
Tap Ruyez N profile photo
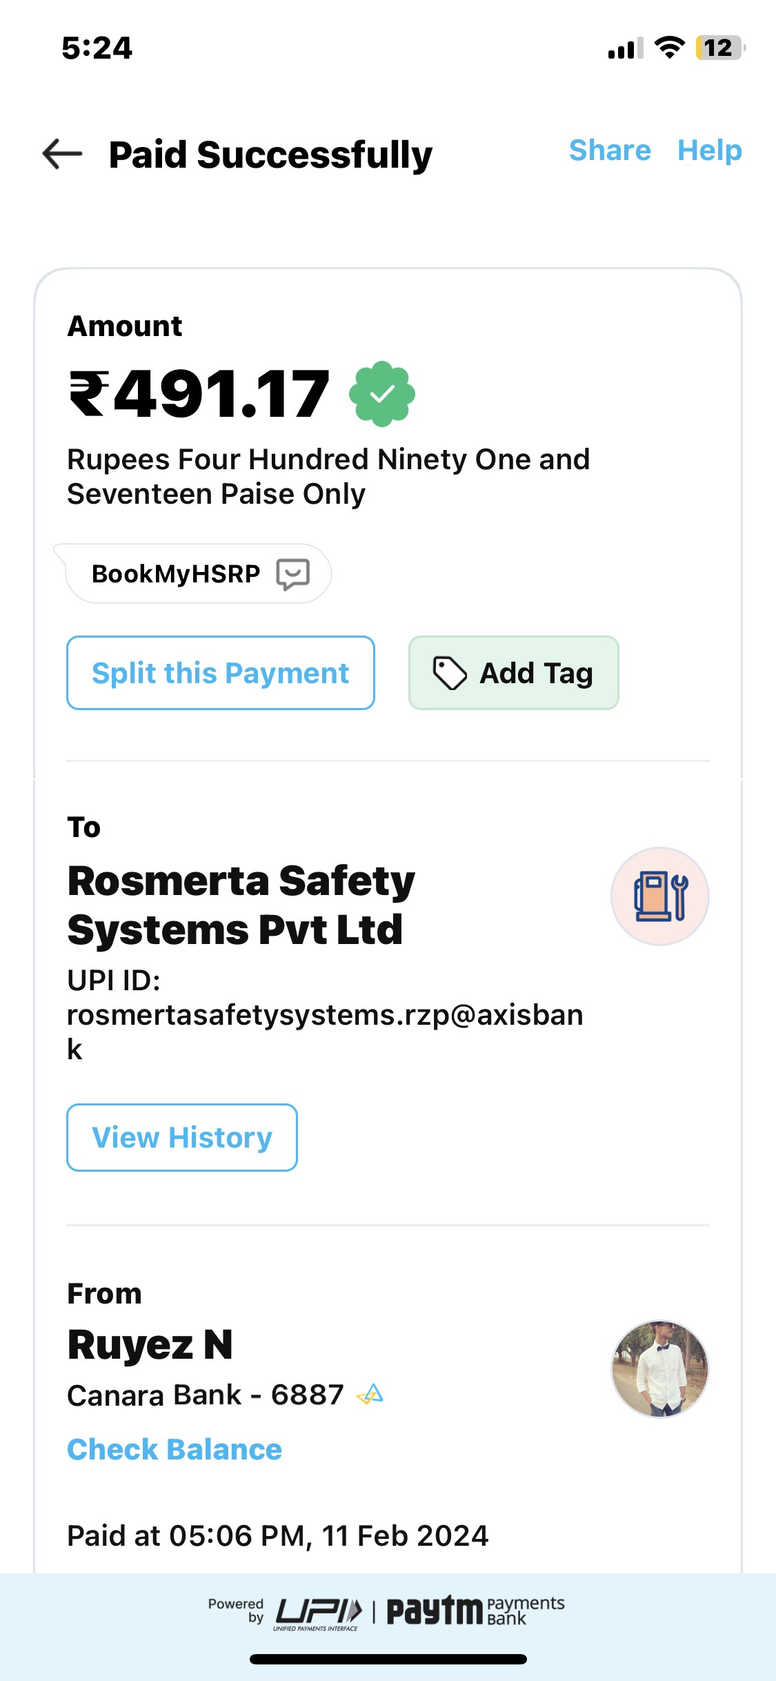click(x=660, y=1369)
